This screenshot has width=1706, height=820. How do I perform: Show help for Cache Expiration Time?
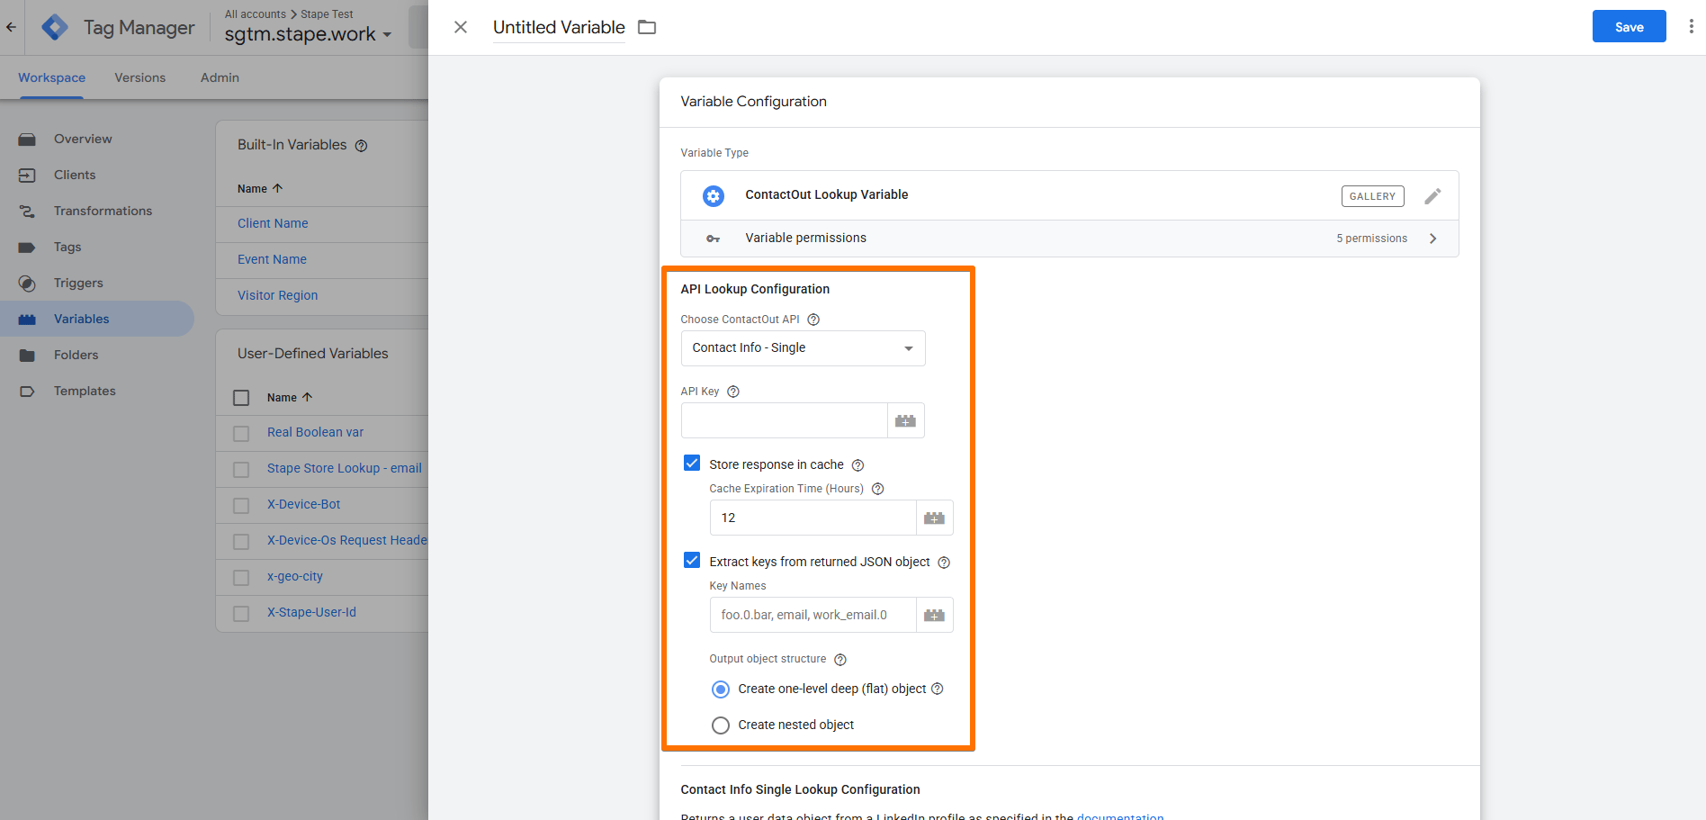877,489
